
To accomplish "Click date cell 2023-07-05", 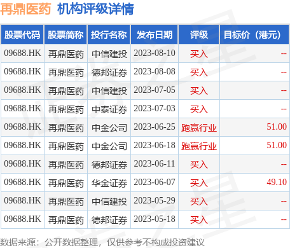I will coord(155,90).
